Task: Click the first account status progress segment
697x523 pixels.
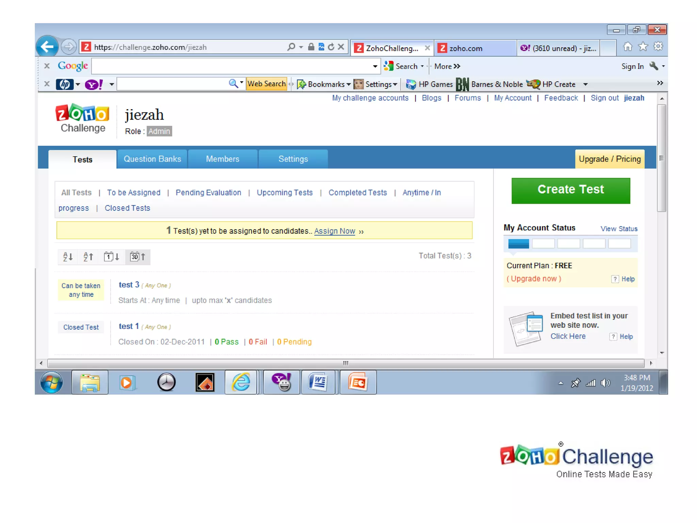Action: 518,243
